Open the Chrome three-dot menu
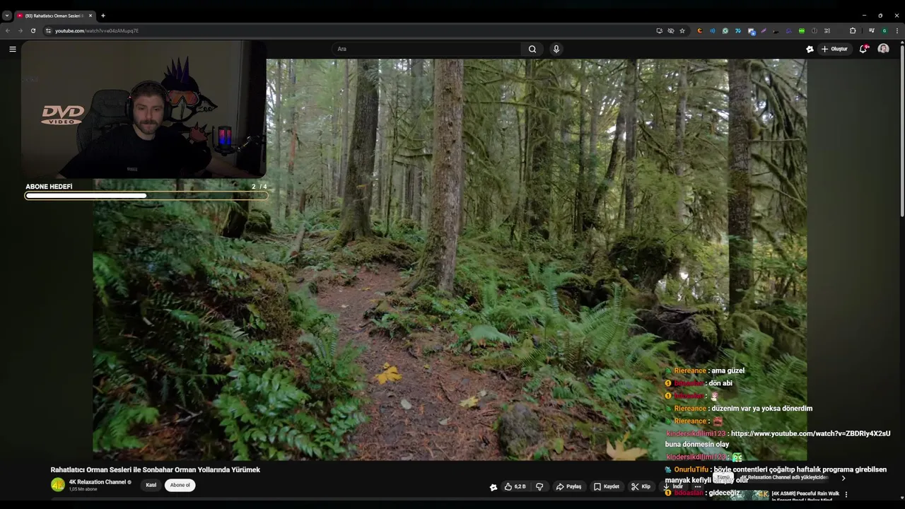This screenshot has height=509, width=905. coord(897,30)
